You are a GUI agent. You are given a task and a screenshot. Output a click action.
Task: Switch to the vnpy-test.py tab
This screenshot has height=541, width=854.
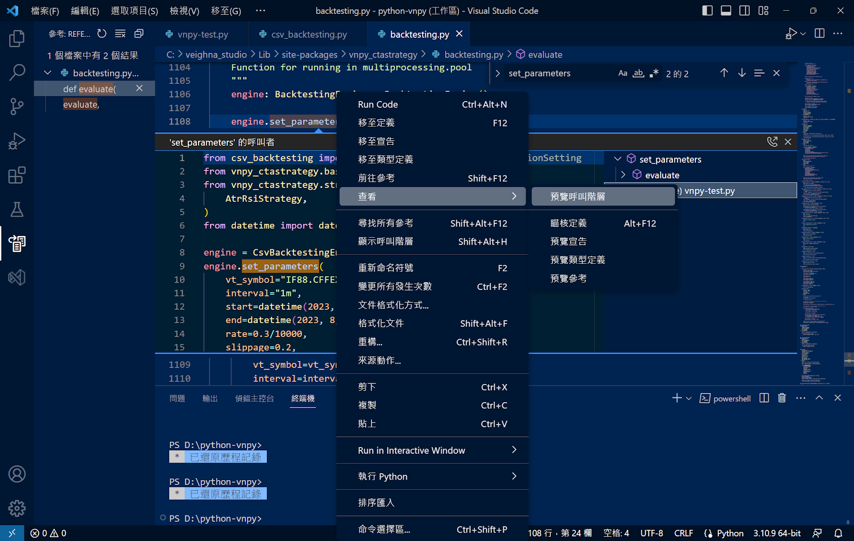pos(203,34)
